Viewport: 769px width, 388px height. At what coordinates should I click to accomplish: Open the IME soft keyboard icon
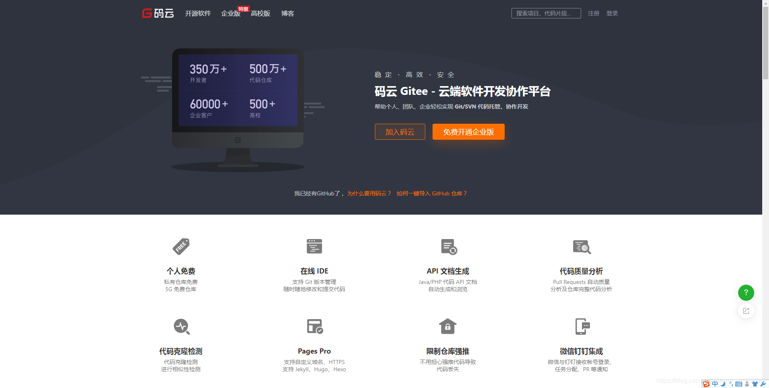(x=739, y=384)
